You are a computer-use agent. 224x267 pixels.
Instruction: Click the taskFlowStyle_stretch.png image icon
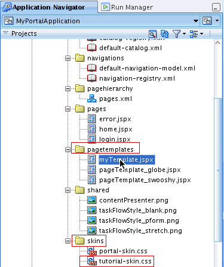(x=92, y=231)
